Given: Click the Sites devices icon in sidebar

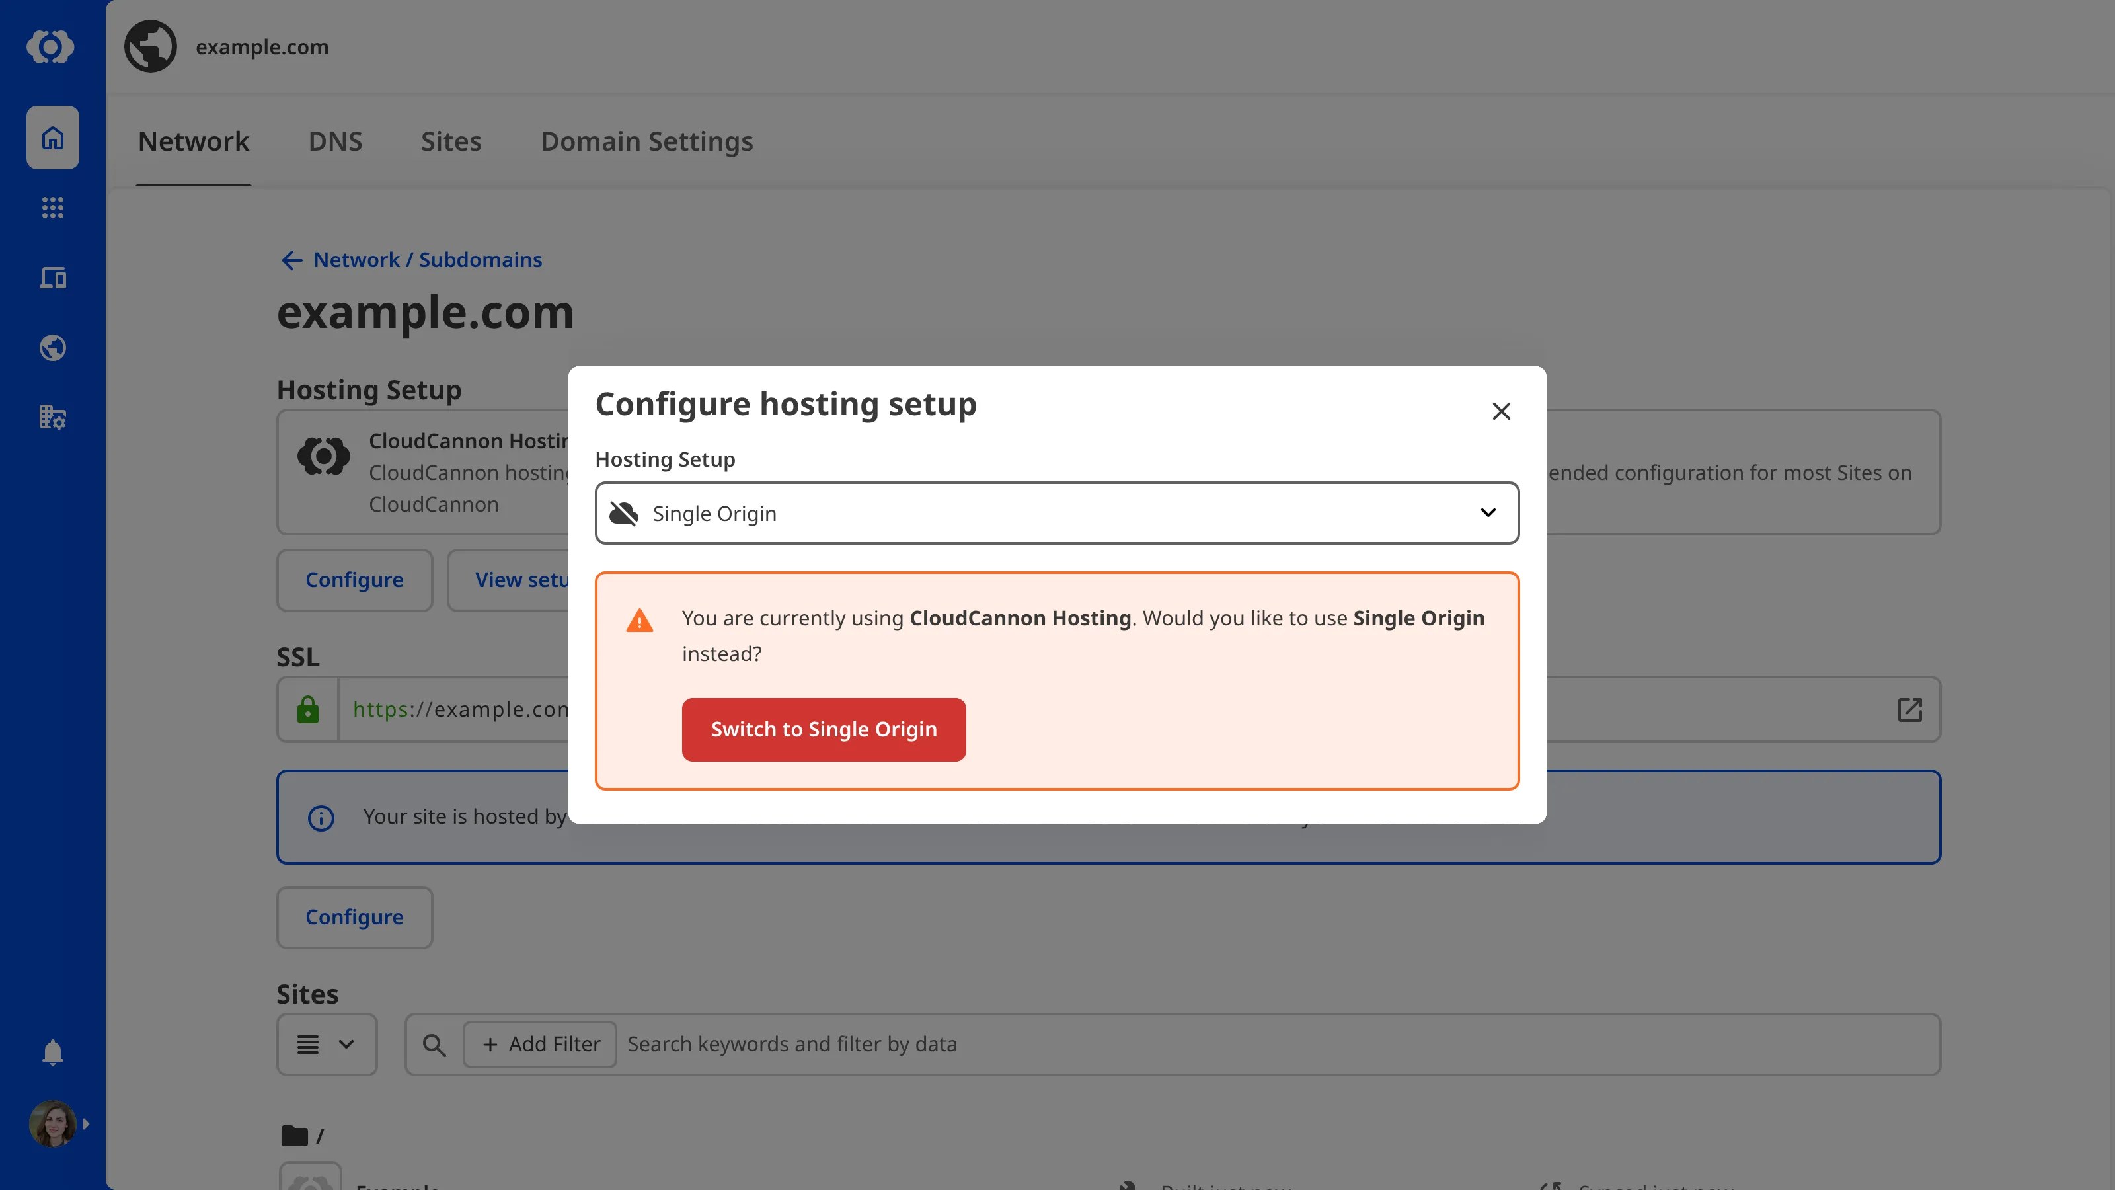Looking at the screenshot, I should 52,278.
